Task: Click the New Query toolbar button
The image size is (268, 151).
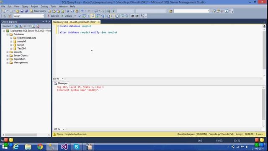Action: pyautogui.click(x=38, y=11)
